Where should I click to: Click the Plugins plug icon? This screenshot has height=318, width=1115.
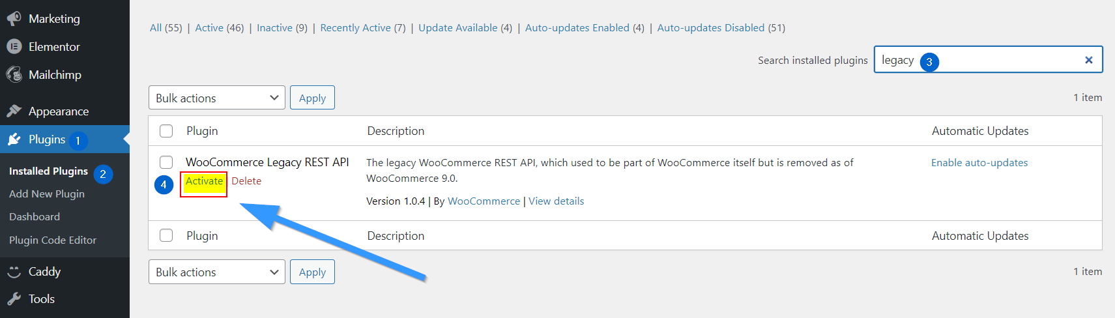click(x=14, y=139)
